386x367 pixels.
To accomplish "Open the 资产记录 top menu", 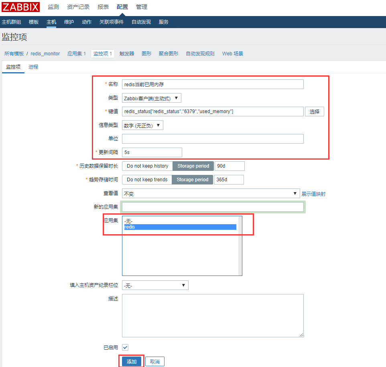I will [x=78, y=7].
